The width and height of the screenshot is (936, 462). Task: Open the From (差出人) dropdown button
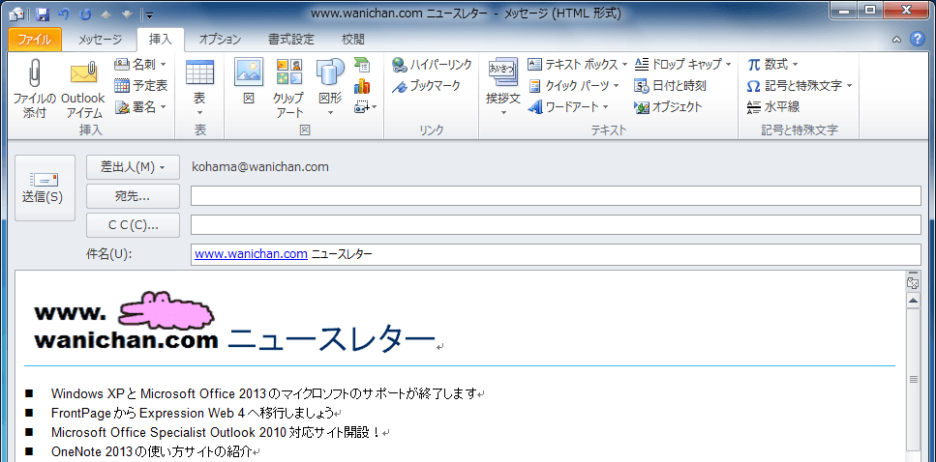click(134, 167)
